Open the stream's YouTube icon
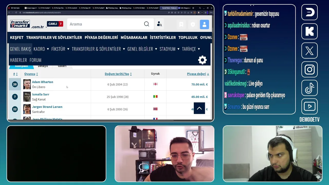 309,106
